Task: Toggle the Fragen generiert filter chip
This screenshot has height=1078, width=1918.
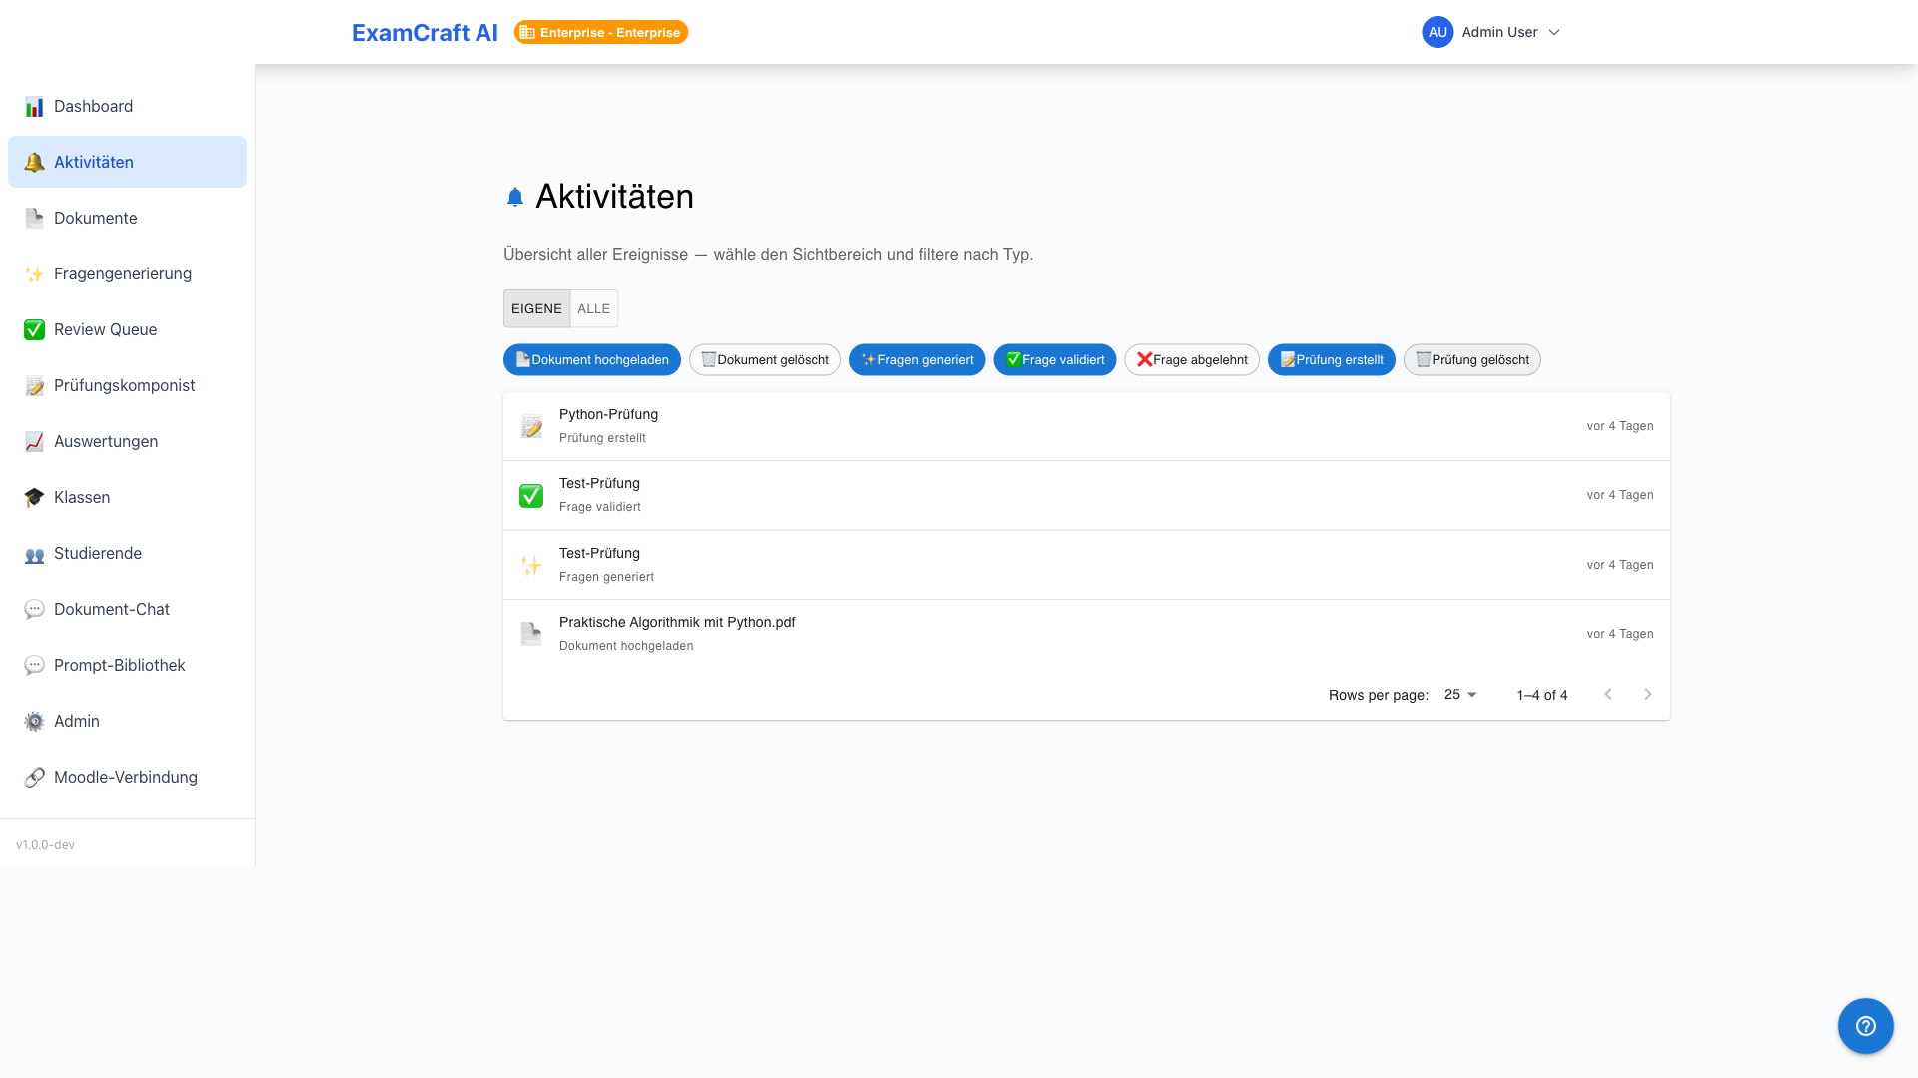Action: point(917,360)
